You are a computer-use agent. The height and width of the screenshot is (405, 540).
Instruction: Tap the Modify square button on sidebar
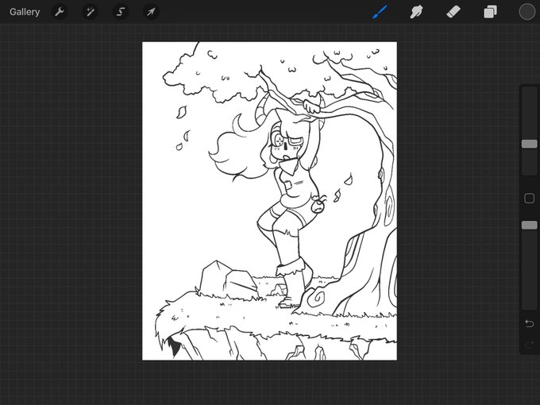[530, 199]
